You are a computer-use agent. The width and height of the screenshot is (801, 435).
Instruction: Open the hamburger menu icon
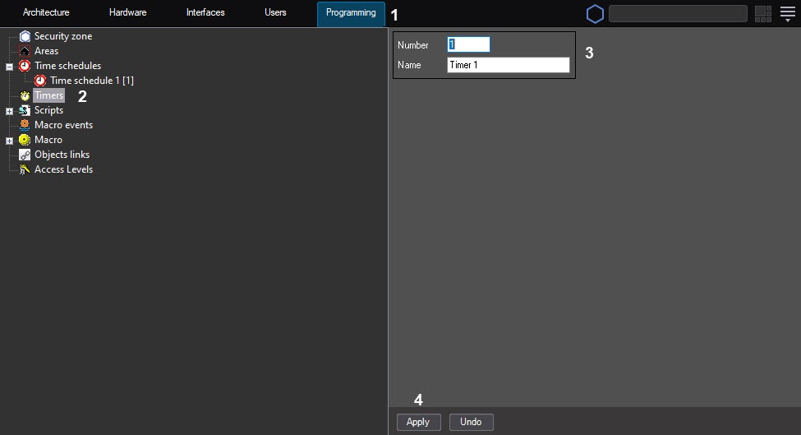click(x=788, y=14)
